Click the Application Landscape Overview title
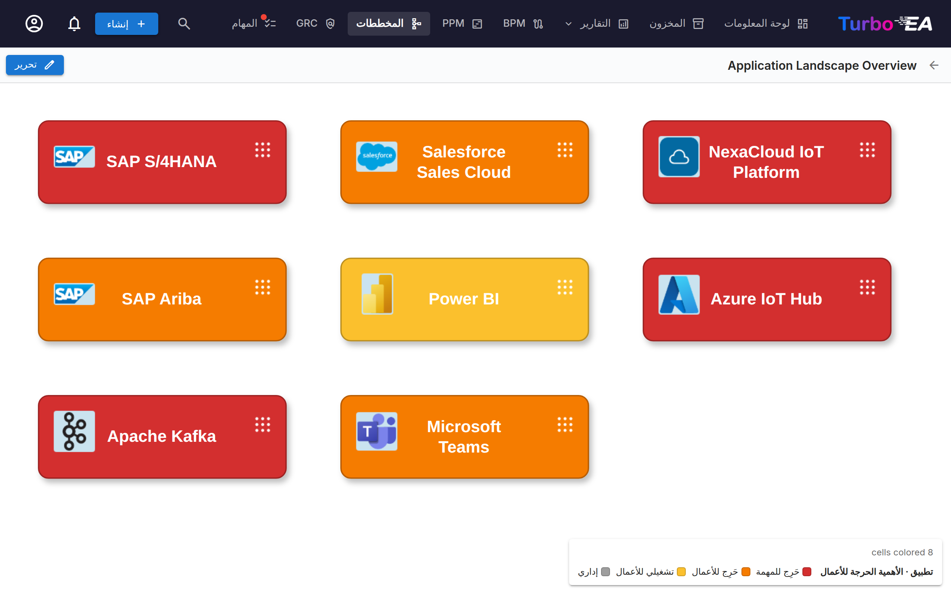 pyautogui.click(x=822, y=65)
